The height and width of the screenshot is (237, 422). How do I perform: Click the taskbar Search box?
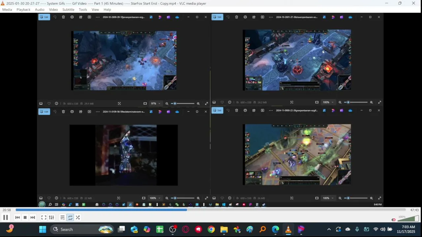(82, 229)
